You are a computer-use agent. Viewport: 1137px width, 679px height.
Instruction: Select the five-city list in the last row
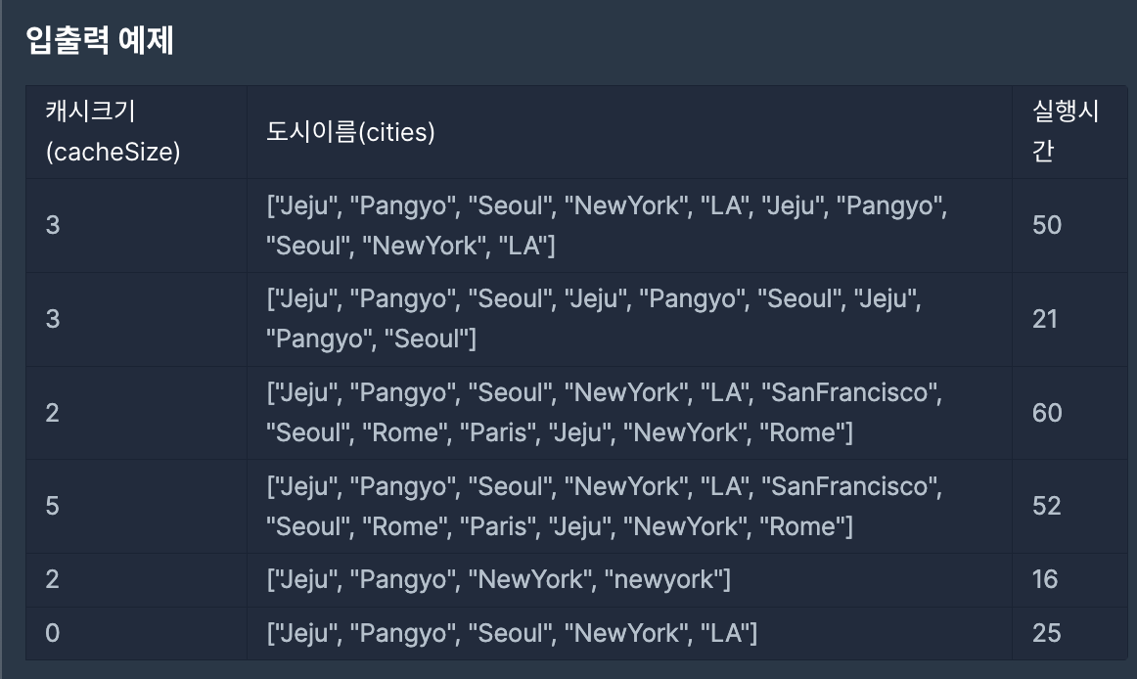point(629,633)
